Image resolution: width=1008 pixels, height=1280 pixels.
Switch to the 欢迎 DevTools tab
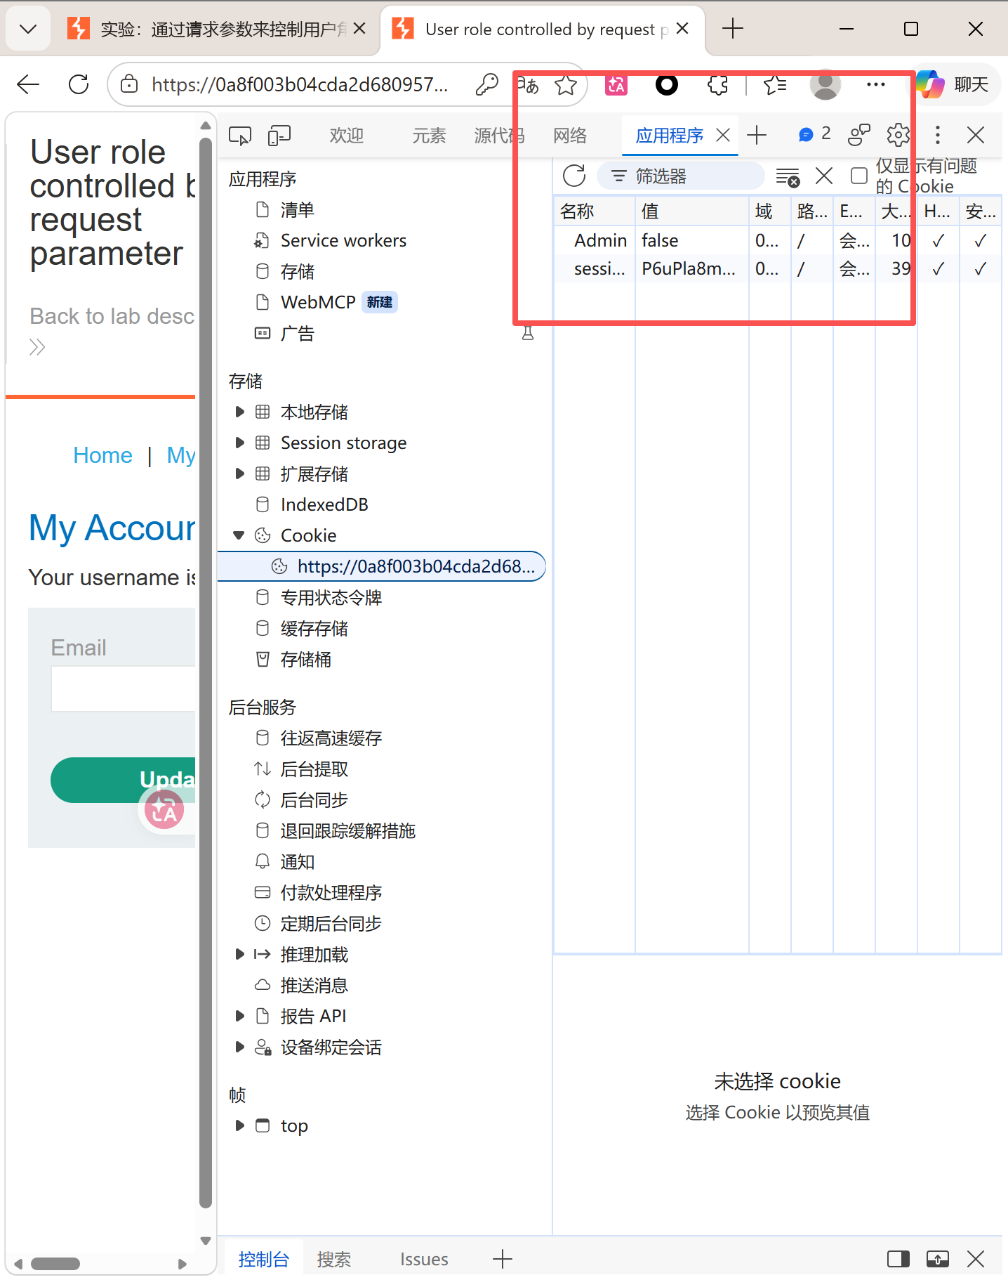pos(347,136)
